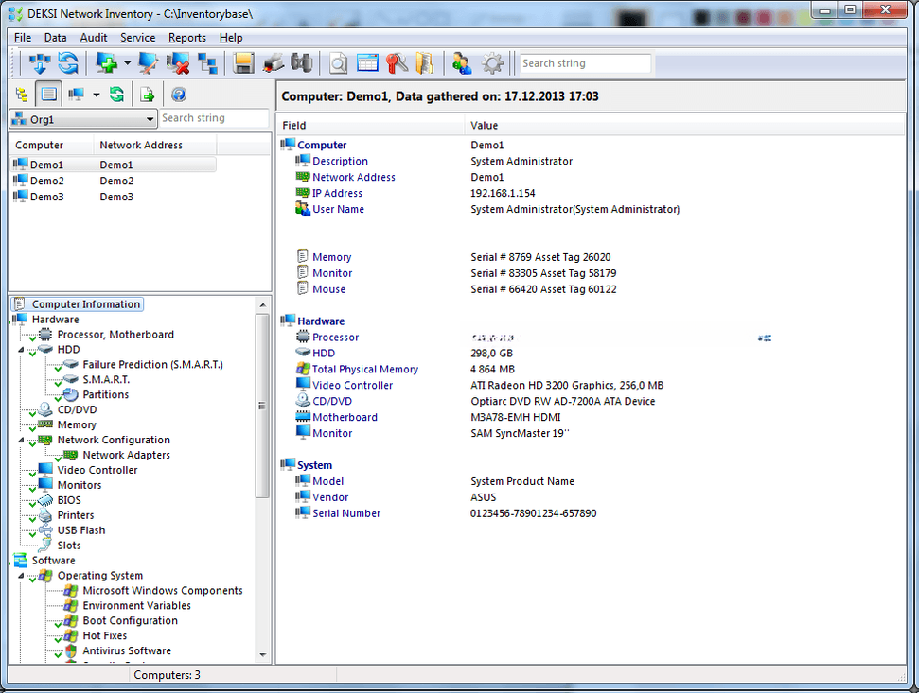Viewport: 919px width, 693px height.
Task: Select Network Adapters tree item
Action: (x=126, y=455)
